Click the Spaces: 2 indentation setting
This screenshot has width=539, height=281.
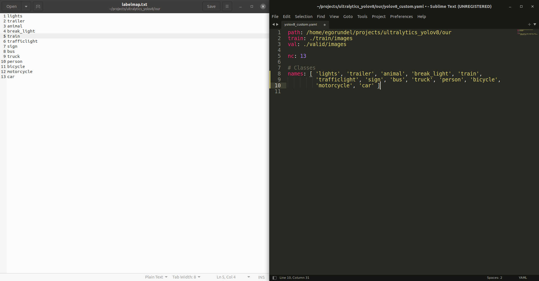(x=494, y=277)
